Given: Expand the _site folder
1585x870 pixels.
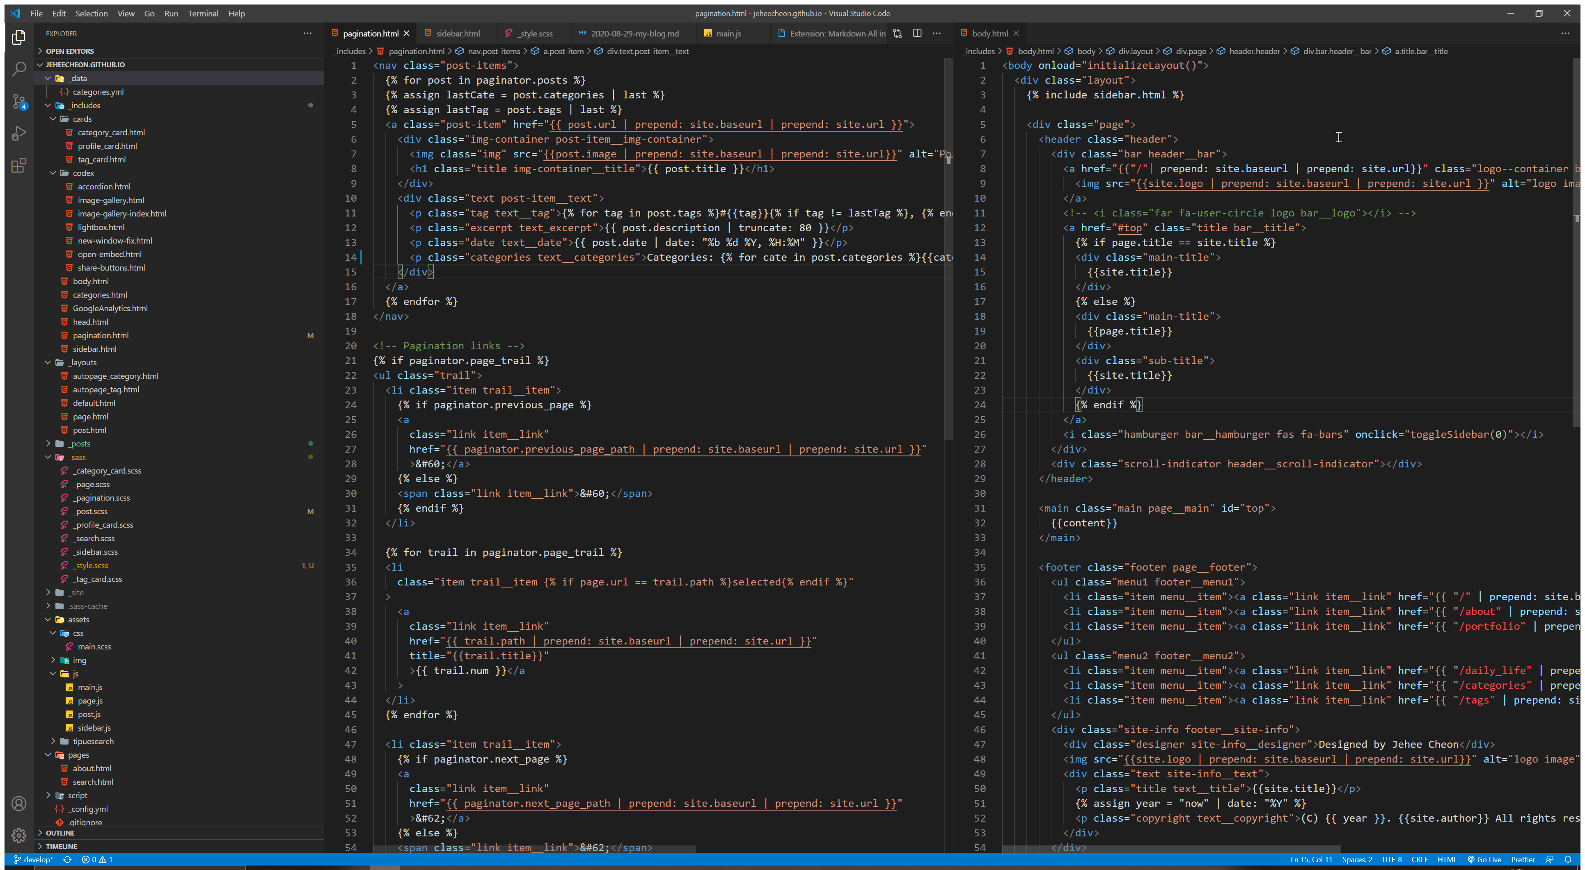Looking at the screenshot, I should 48,592.
